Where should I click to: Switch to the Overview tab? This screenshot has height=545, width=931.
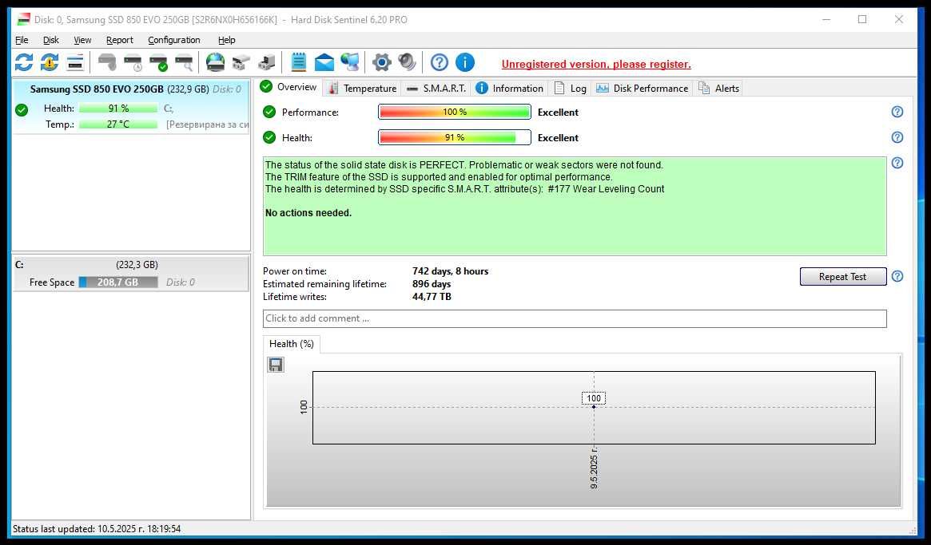coord(289,87)
